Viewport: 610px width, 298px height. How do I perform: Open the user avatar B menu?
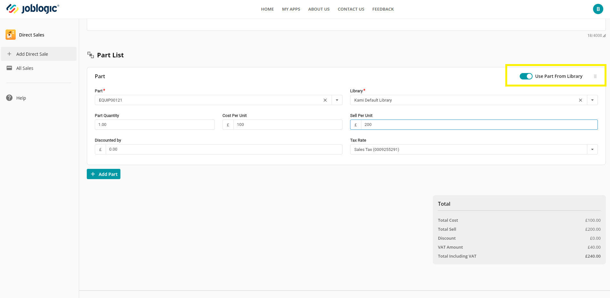(598, 9)
